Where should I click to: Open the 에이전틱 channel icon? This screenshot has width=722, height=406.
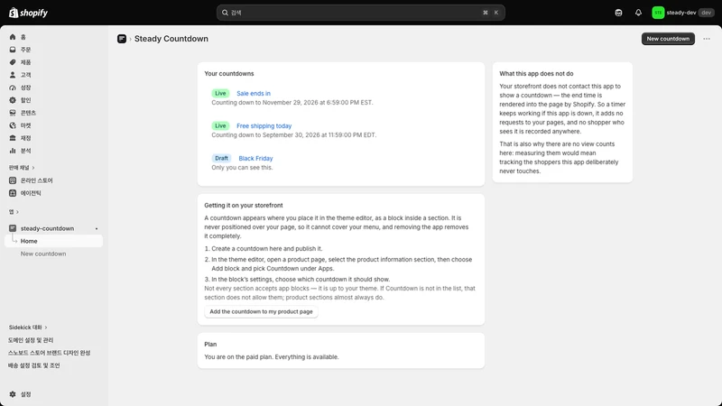tap(13, 193)
